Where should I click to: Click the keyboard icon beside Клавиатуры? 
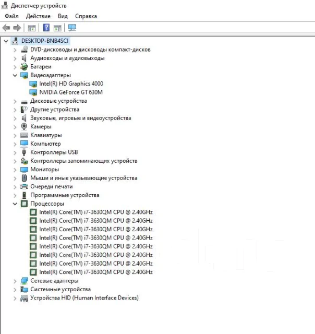(24, 135)
